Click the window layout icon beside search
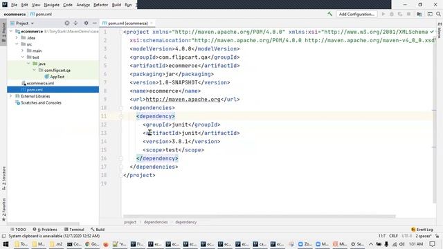Viewport: 443px width, 249px height. (x=430, y=14)
